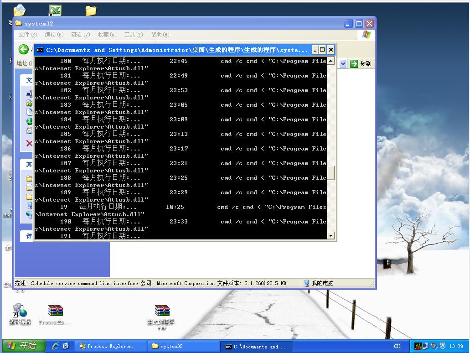This screenshot has height=353, width=470.
Task: Click the Windows flag logo in the system32 window
Action: [366, 35]
